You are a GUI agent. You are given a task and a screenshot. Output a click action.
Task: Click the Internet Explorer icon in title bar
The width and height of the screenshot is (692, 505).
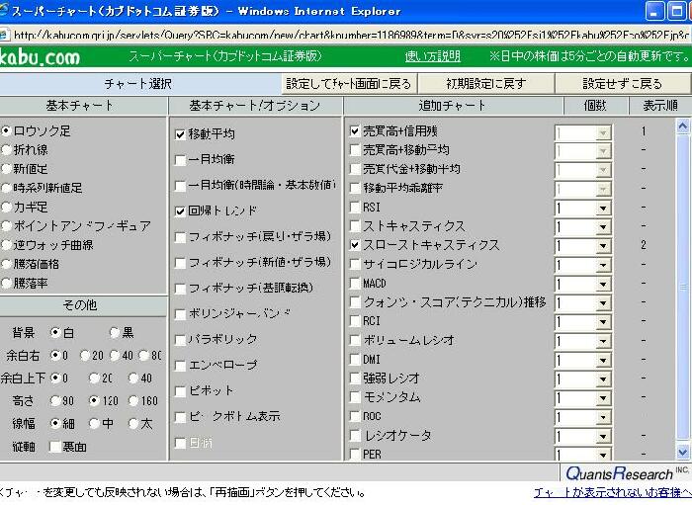[4, 11]
